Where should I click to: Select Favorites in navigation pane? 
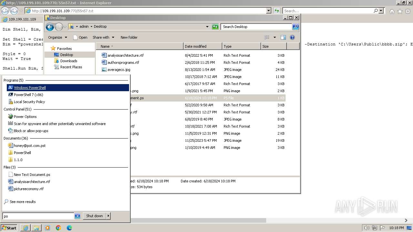61,49
